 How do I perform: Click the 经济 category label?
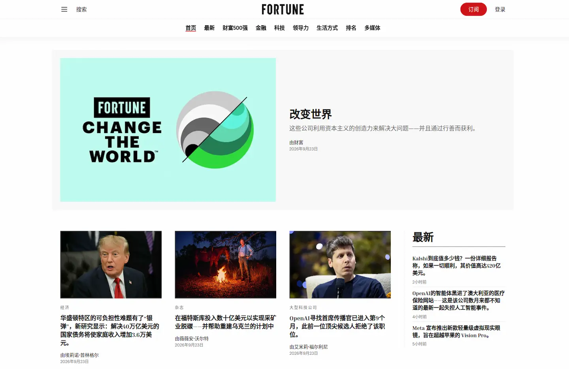65,307
